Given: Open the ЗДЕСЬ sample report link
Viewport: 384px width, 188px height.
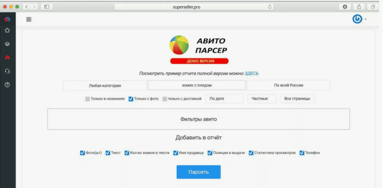Looking at the screenshot, I should point(252,73).
